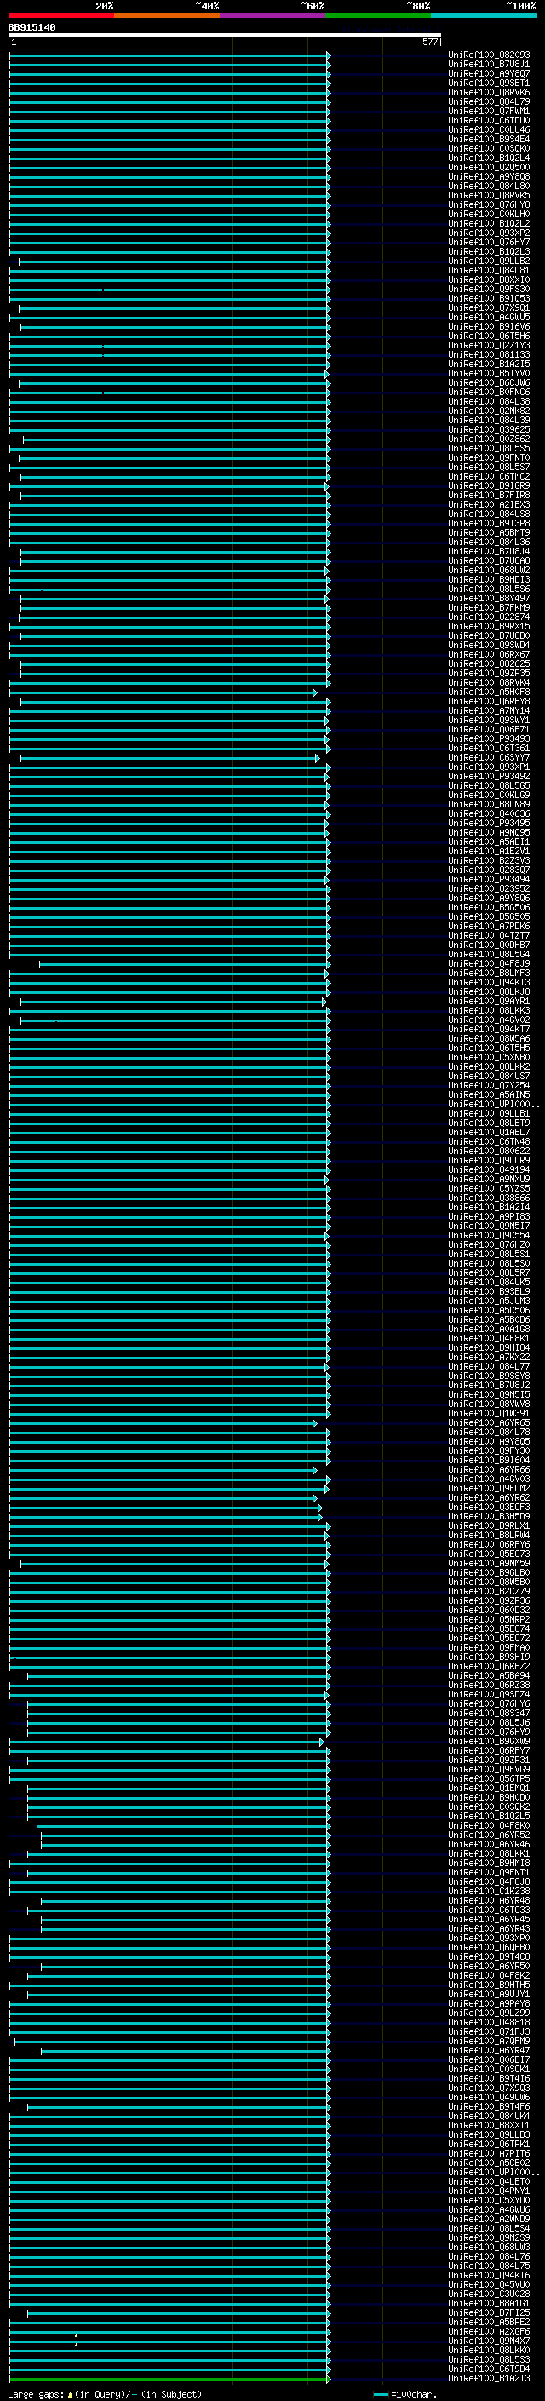Select the UniRef100_O80622 label
This screenshot has height=2401, width=545.
[x=488, y=1150]
